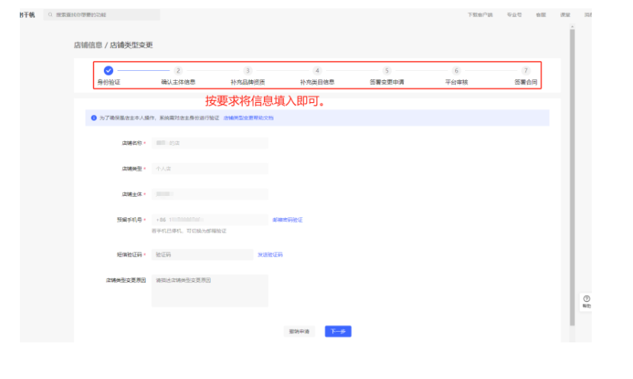Open 客服 in top navigation
The width and height of the screenshot is (633, 379).
coord(541,14)
